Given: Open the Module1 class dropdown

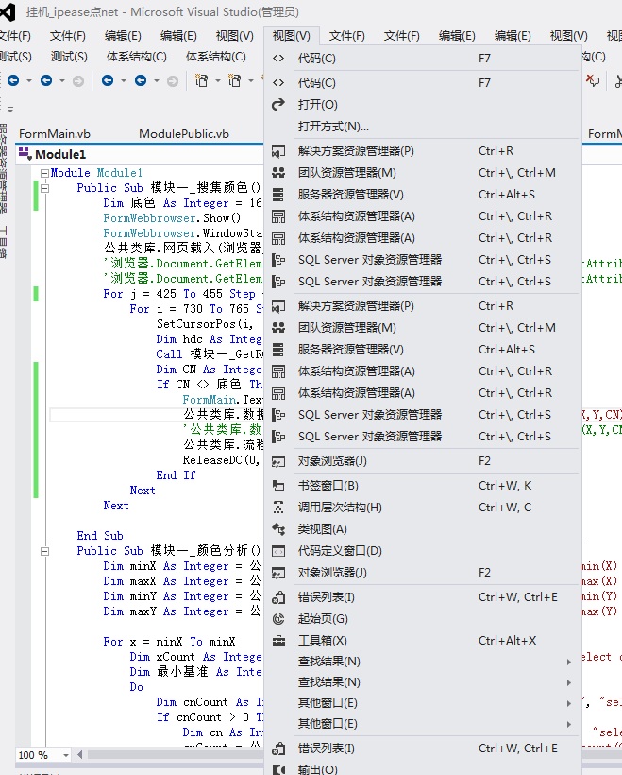Looking at the screenshot, I should tap(140, 154).
